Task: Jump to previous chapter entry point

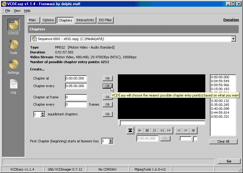Action: tap(179, 131)
